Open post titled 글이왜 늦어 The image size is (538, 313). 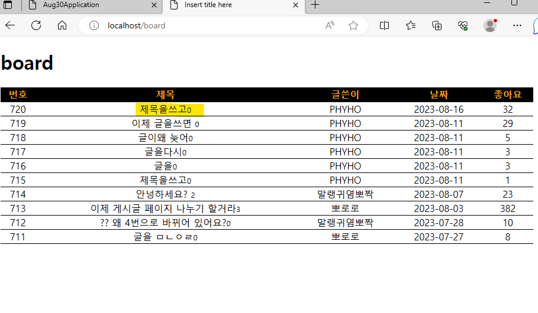(163, 138)
